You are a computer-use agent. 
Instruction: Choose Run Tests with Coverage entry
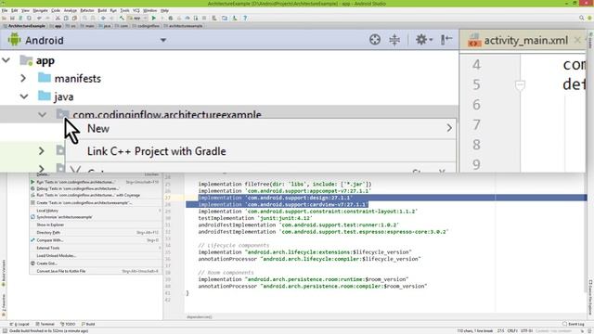click(x=96, y=196)
